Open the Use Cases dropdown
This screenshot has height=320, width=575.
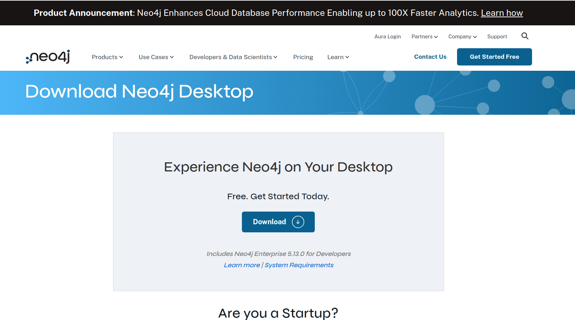coord(156,57)
